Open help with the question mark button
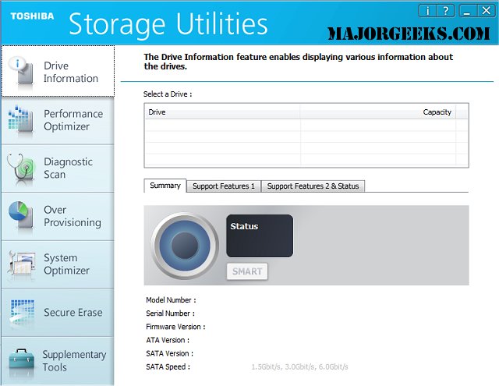This screenshot has height=386, width=499. pos(446,11)
